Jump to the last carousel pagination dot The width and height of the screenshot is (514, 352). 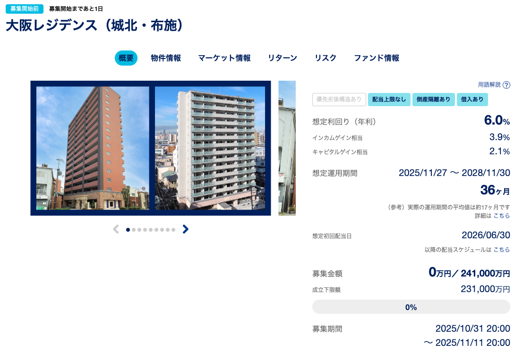point(173,230)
